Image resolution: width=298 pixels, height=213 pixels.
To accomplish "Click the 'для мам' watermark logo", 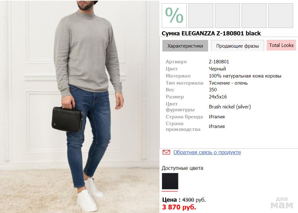I will pos(282,203).
